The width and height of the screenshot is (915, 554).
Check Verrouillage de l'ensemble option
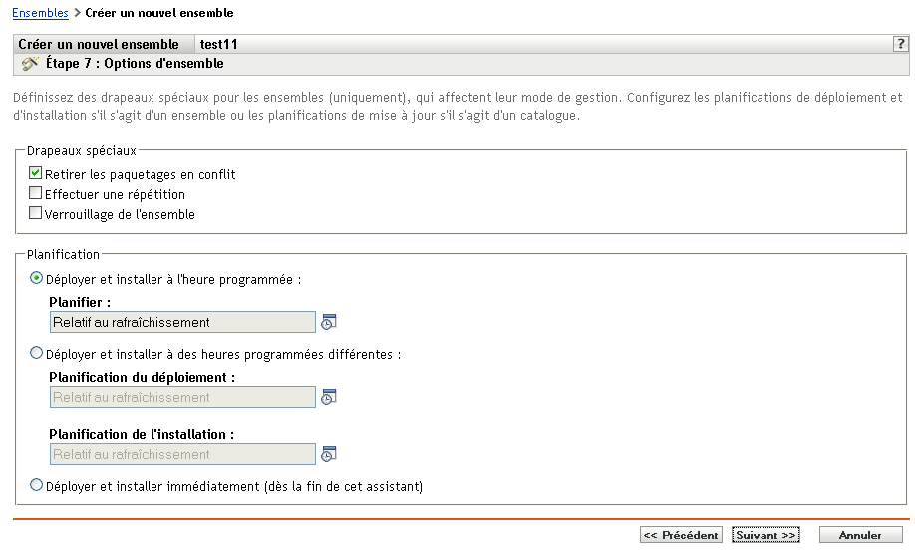pyautogui.click(x=36, y=214)
